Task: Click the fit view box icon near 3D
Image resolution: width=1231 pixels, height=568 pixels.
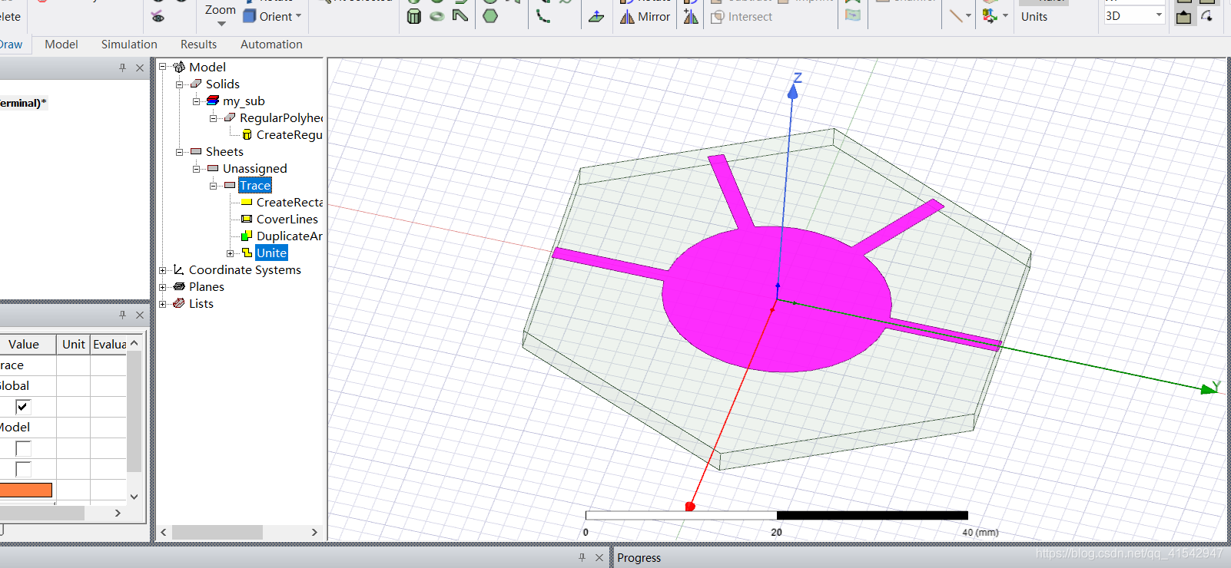Action: (x=1184, y=17)
